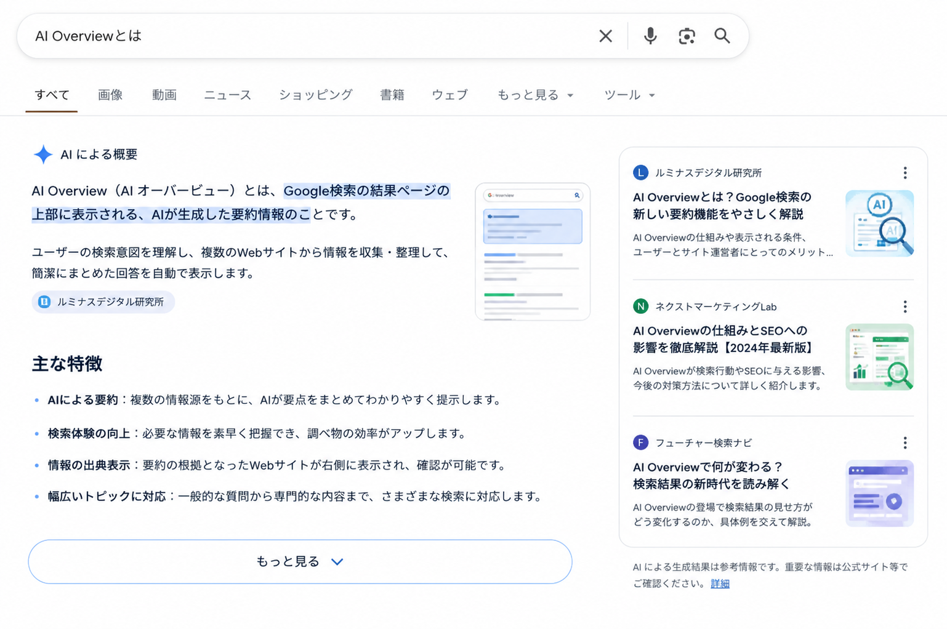Switch to the 動画 tab
The image size is (947, 629).
[x=164, y=95]
